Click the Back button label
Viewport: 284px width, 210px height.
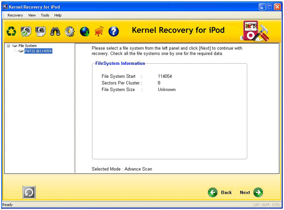[226, 192]
